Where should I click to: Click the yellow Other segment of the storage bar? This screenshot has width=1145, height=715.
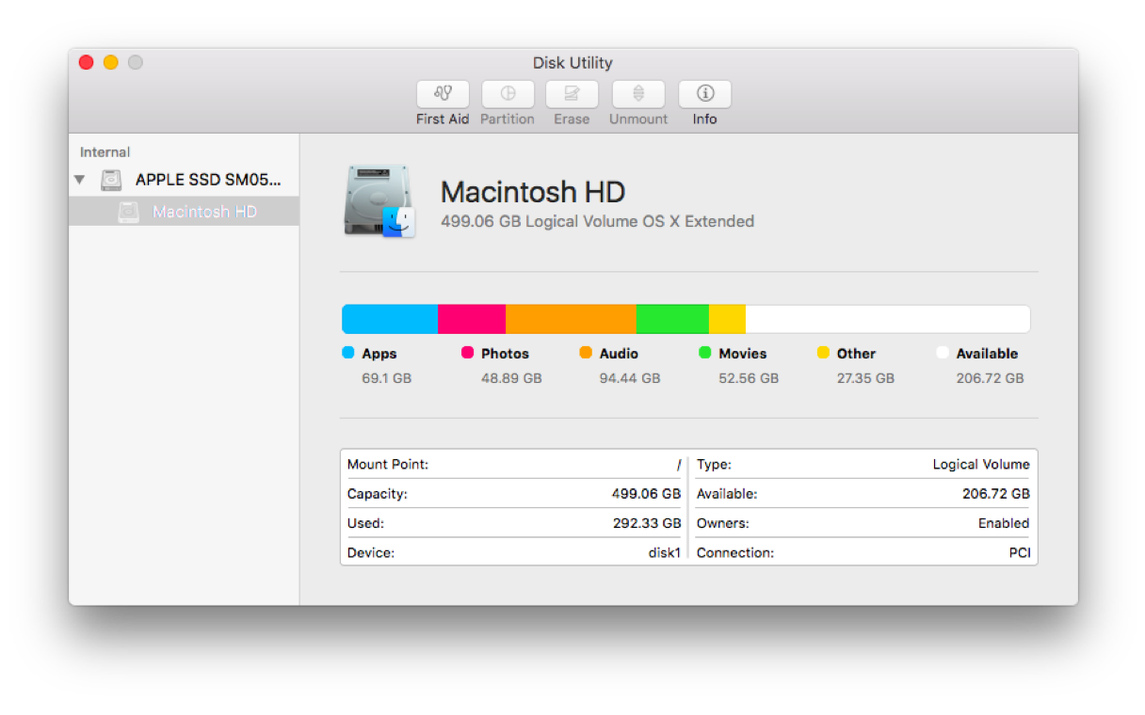(727, 319)
